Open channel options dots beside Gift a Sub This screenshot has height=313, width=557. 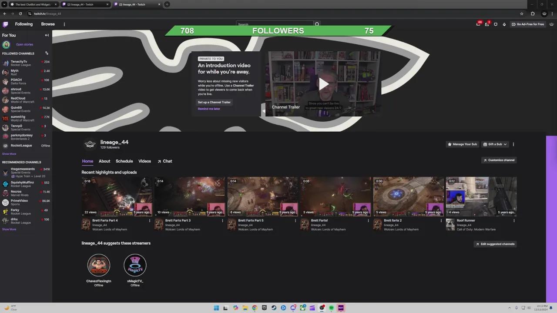pos(513,144)
